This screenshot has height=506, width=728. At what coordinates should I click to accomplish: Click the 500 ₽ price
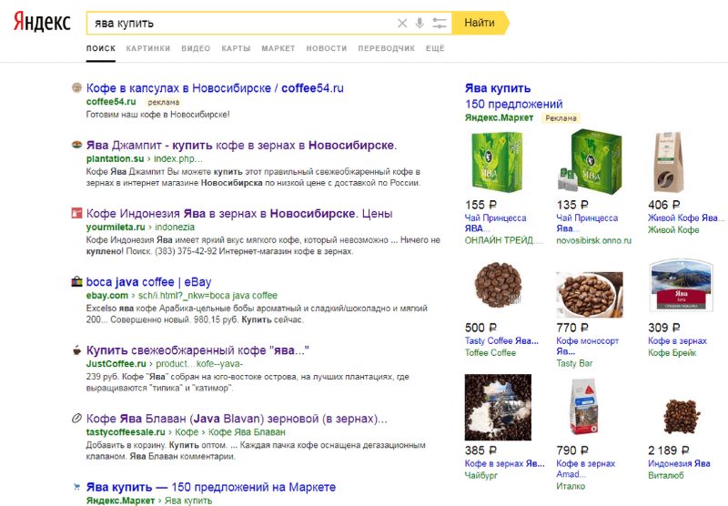(481, 328)
